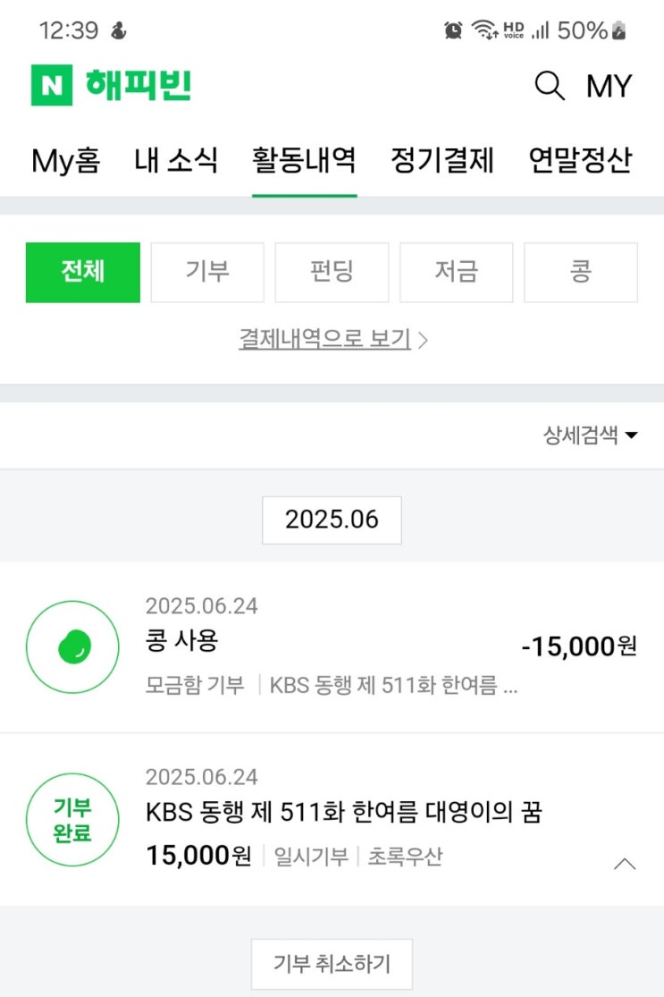The image size is (664, 997).
Task: Open the 해피빈 home logo text
Action: click(x=139, y=86)
